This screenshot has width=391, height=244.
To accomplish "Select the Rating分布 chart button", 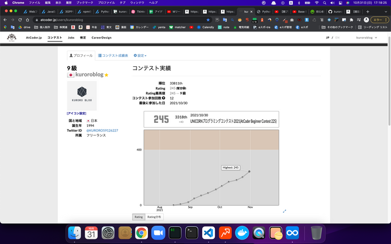I will pos(154,217).
